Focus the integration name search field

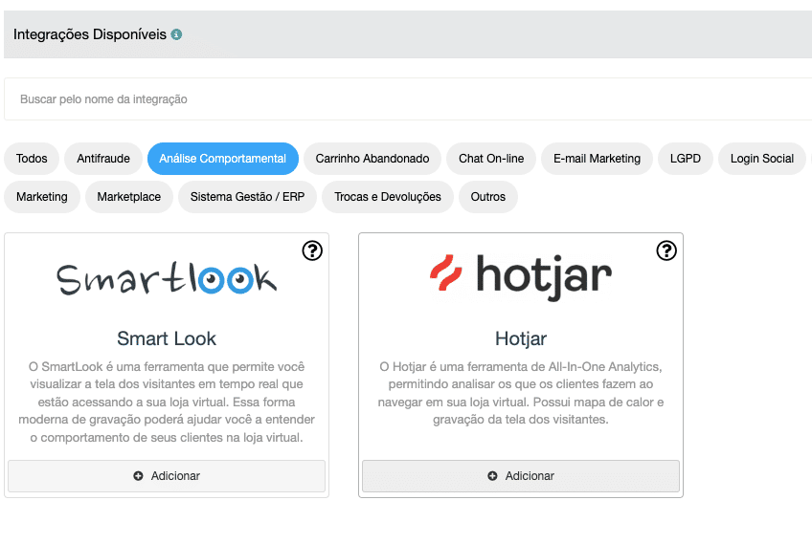(x=408, y=99)
